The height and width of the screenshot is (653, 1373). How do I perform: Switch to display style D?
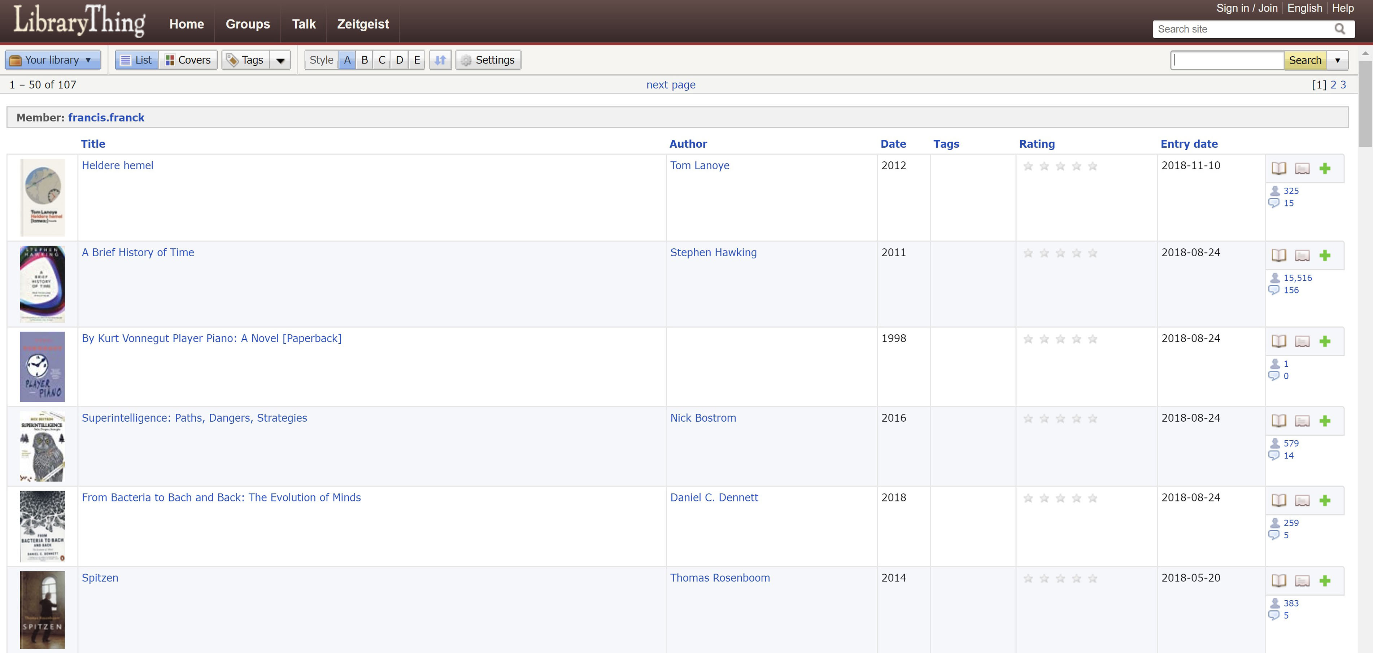point(399,60)
